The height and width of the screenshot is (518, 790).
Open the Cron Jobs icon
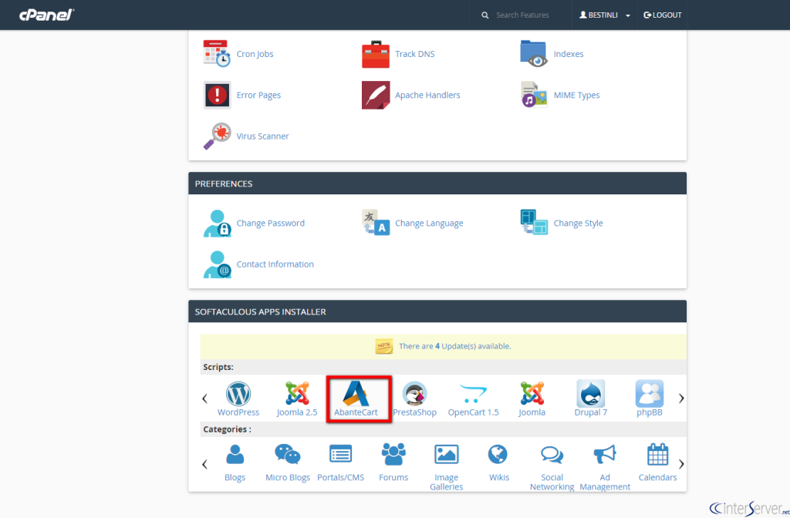tap(217, 53)
